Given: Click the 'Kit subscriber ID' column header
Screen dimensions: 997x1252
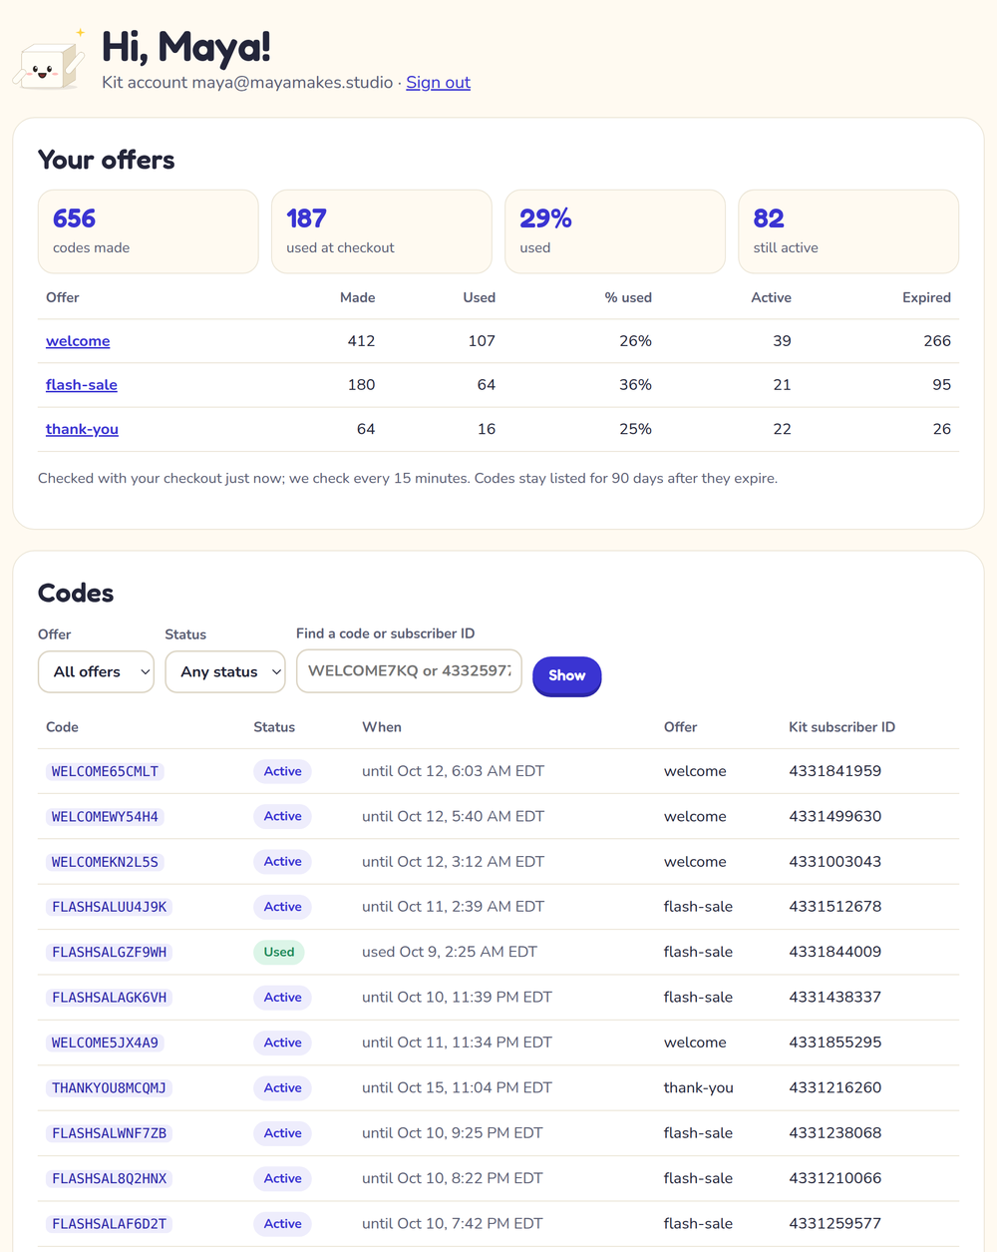Looking at the screenshot, I should [x=841, y=727].
